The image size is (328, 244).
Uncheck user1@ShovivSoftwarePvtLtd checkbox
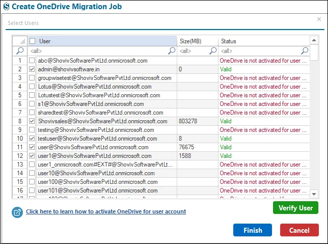pos(32,156)
